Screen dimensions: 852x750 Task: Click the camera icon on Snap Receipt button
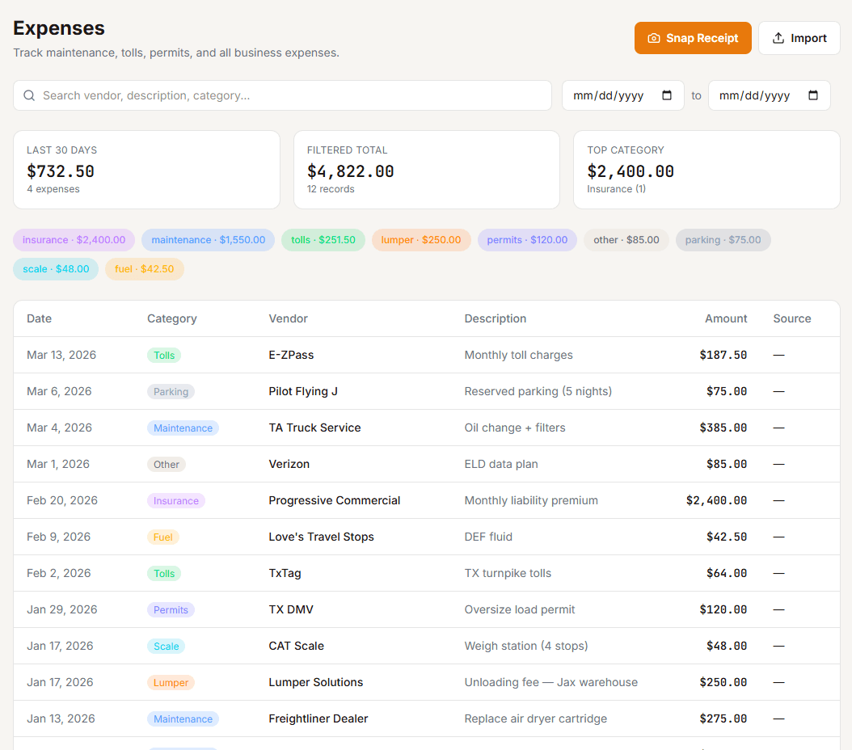click(656, 38)
